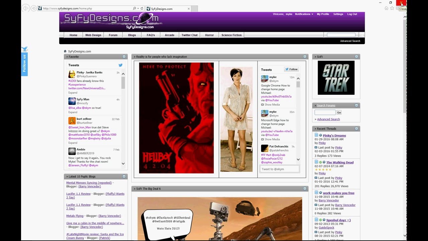This screenshot has width=428, height=241.
Task: Collapse the Favorite panel
Action: coord(124,57)
